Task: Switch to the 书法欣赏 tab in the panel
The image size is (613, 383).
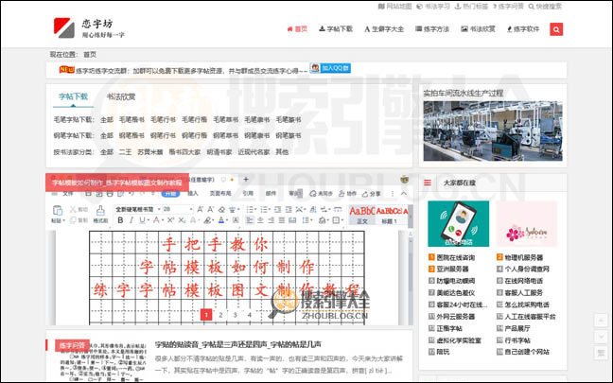Action: point(121,96)
